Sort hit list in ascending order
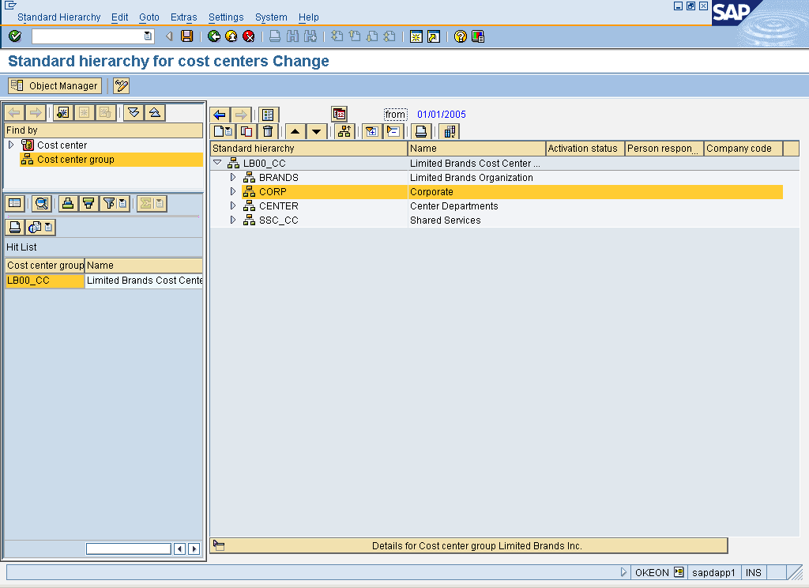 (x=68, y=203)
